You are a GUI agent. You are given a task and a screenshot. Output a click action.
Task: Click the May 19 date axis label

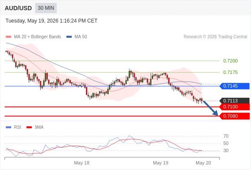(160, 163)
